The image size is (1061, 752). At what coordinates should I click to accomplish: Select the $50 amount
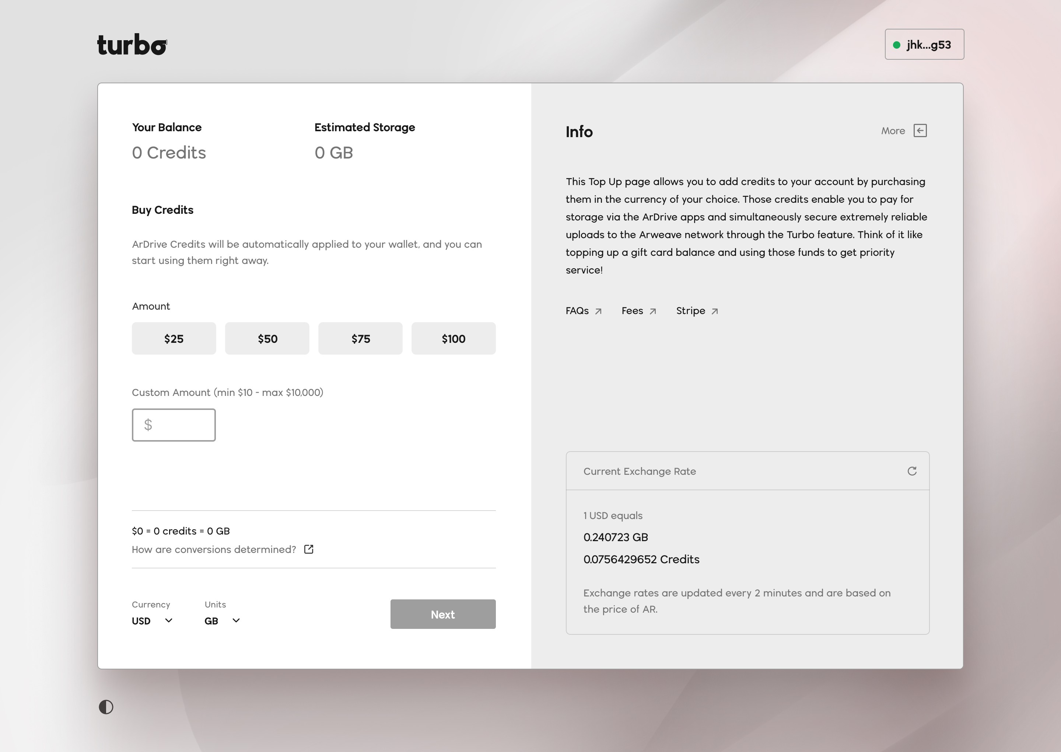pyautogui.click(x=267, y=338)
